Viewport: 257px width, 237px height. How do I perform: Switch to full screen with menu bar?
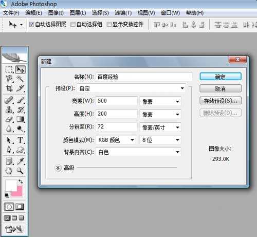pyautogui.click(x=14, y=218)
